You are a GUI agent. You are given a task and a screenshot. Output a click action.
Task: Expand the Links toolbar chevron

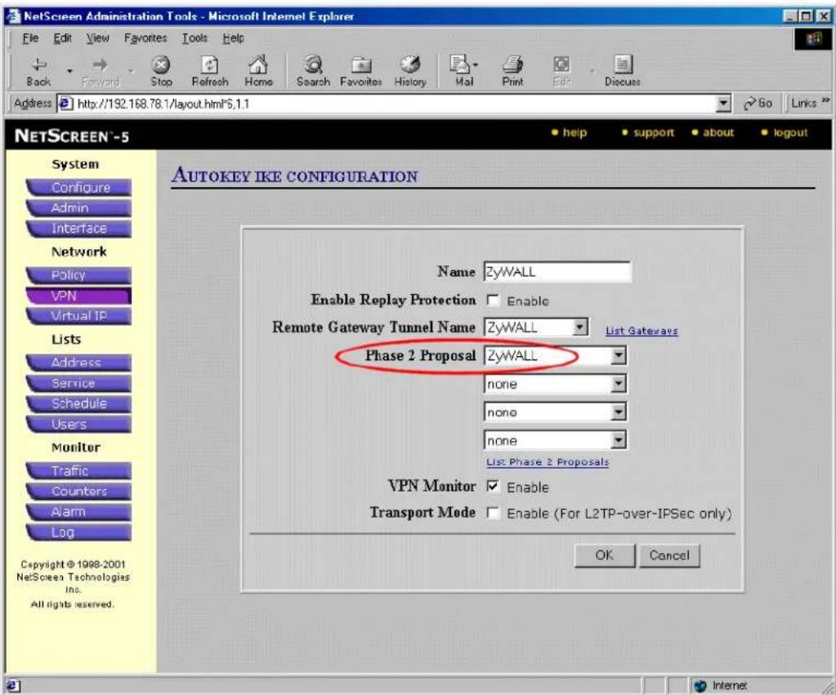coord(825,100)
